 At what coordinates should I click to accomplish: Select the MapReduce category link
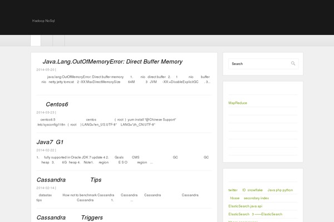point(238,103)
